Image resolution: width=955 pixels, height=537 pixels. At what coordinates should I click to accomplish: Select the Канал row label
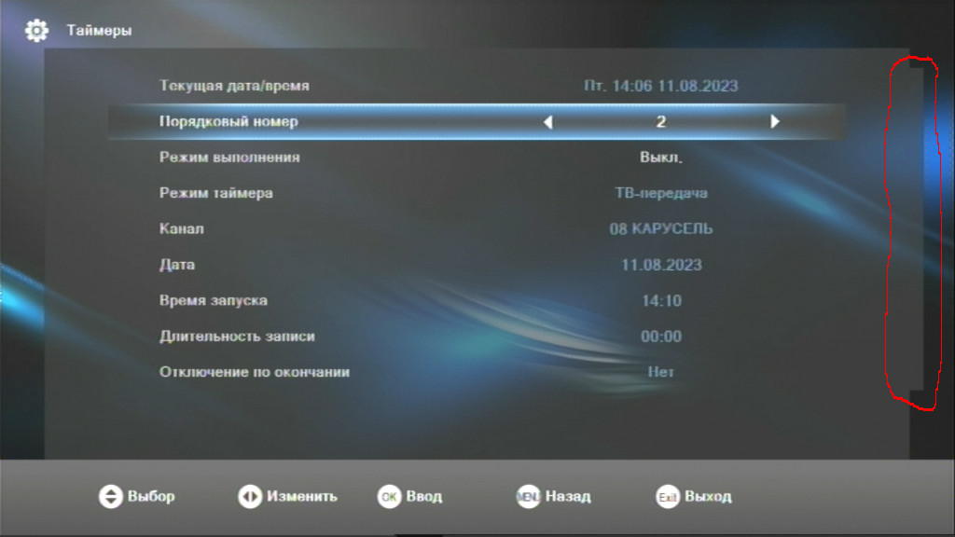182,229
